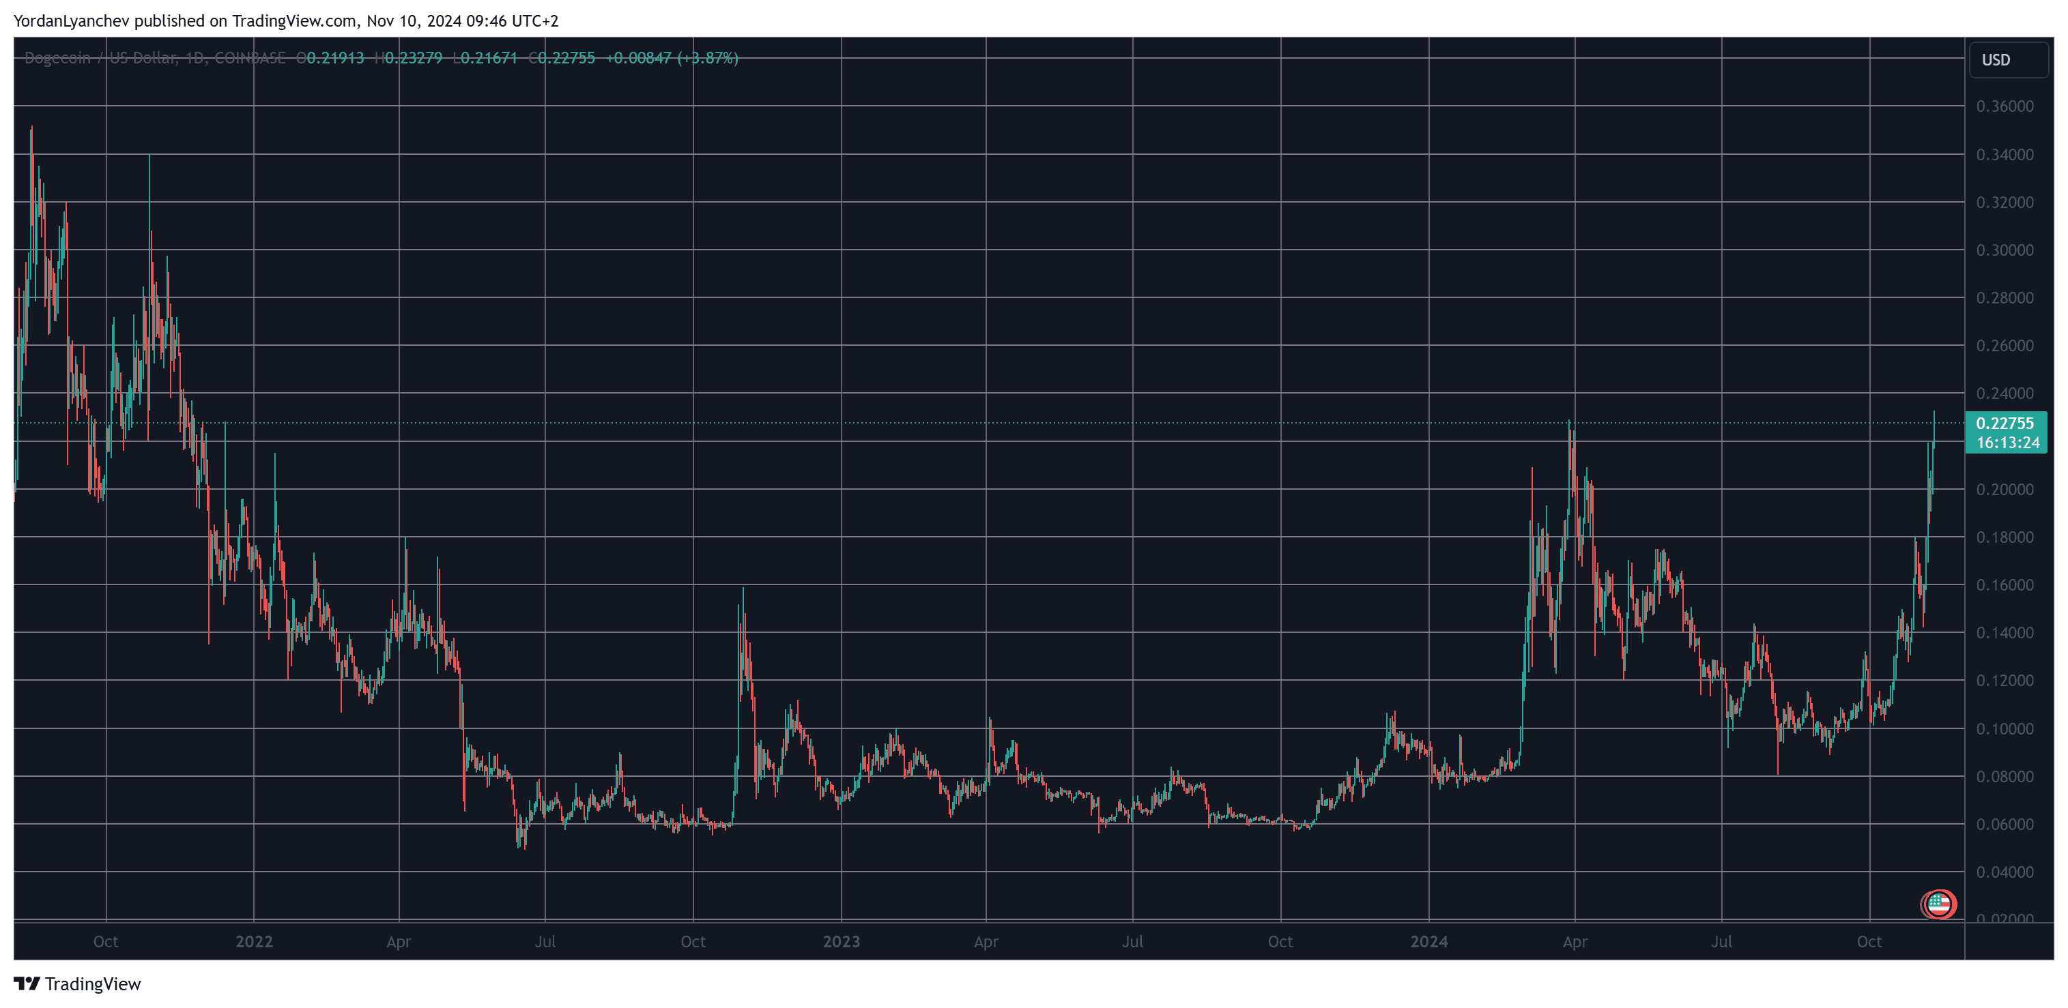Click the 0.20000 price axis label

click(x=2005, y=489)
